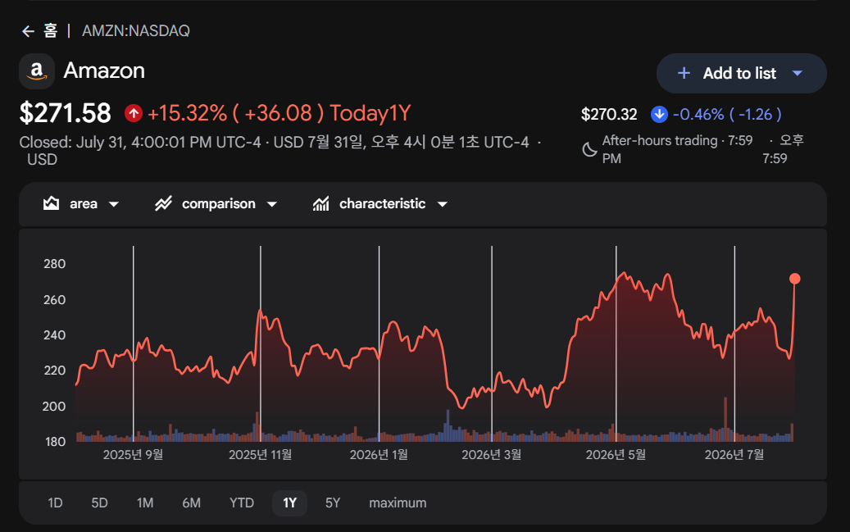
Task: Click the tall volume bar near 2026년 7월
Action: pos(725,419)
